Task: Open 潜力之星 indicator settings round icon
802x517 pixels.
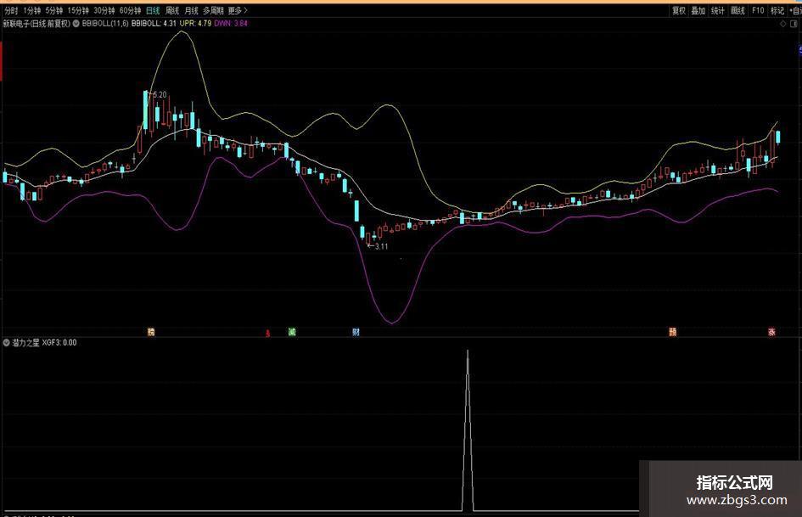Action: point(6,342)
